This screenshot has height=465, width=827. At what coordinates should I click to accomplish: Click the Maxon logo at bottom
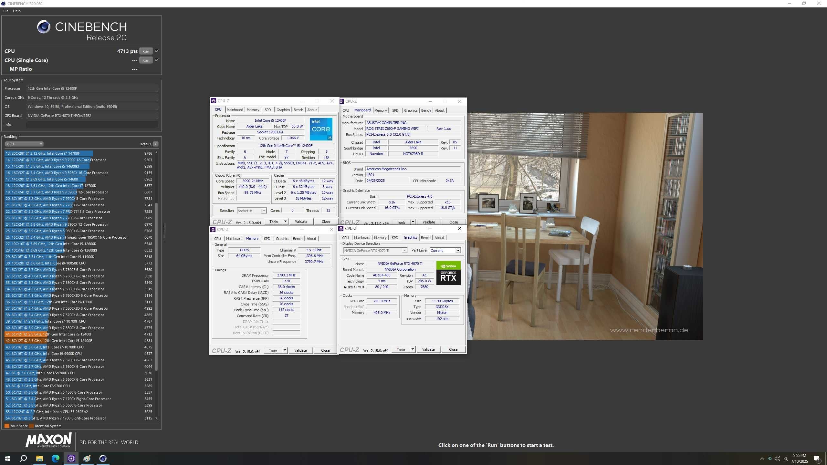48,440
